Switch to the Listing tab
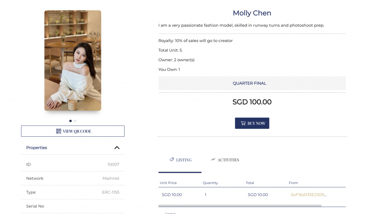 coord(180,160)
